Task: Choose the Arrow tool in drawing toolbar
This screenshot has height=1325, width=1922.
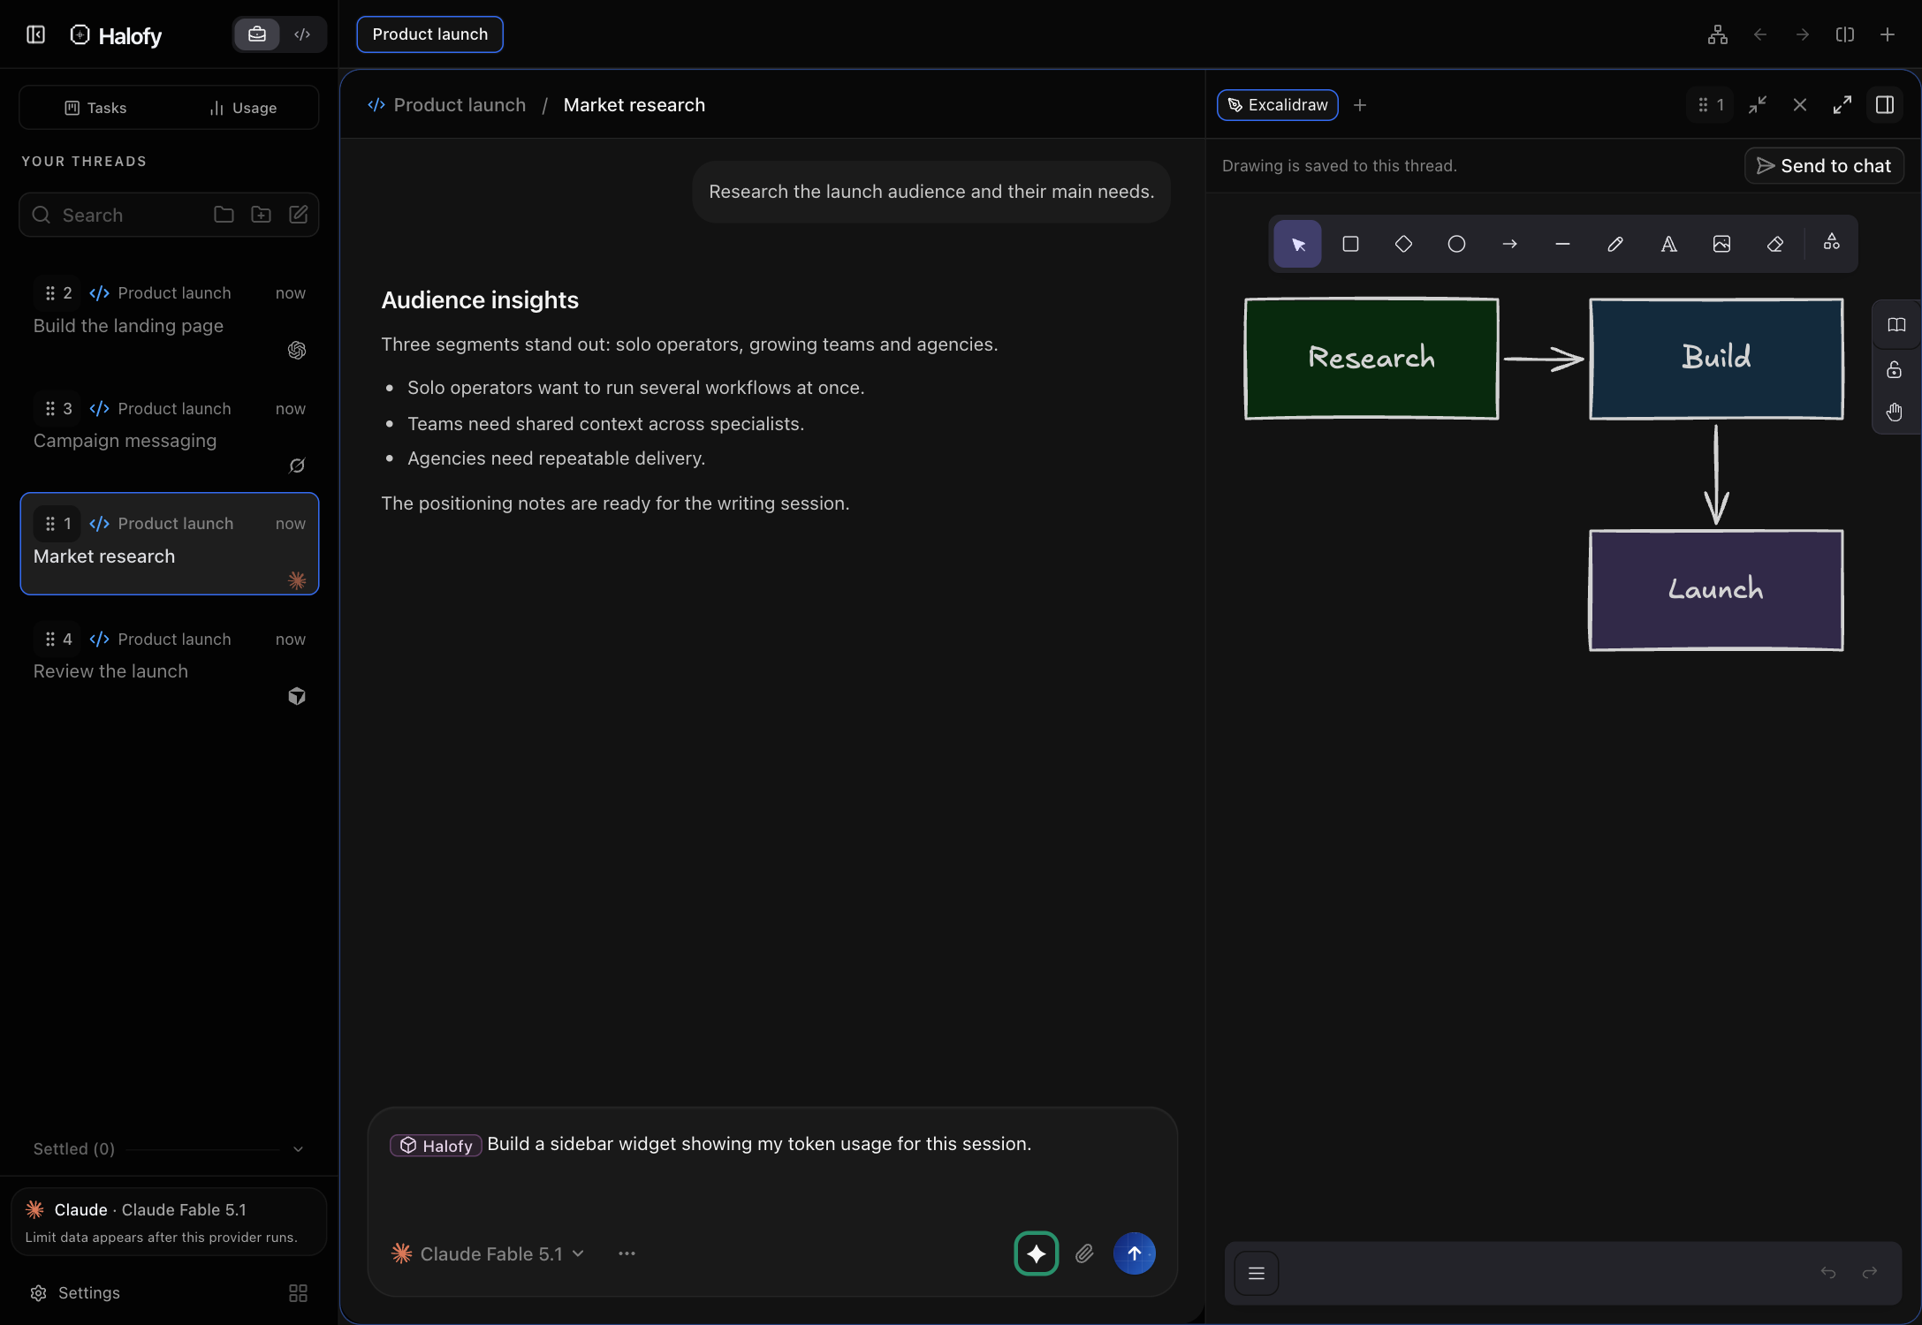Action: [1509, 244]
